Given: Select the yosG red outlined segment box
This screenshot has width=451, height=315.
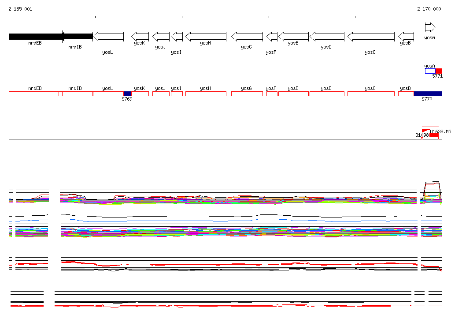Looking at the screenshot, I should coord(247,94).
